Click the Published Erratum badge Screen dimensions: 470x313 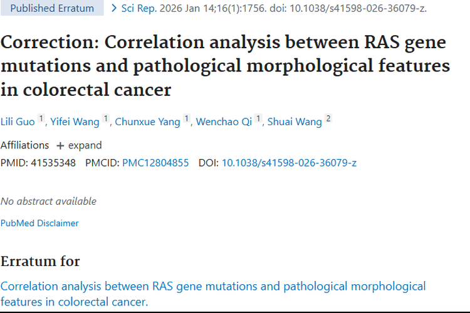[52, 8]
